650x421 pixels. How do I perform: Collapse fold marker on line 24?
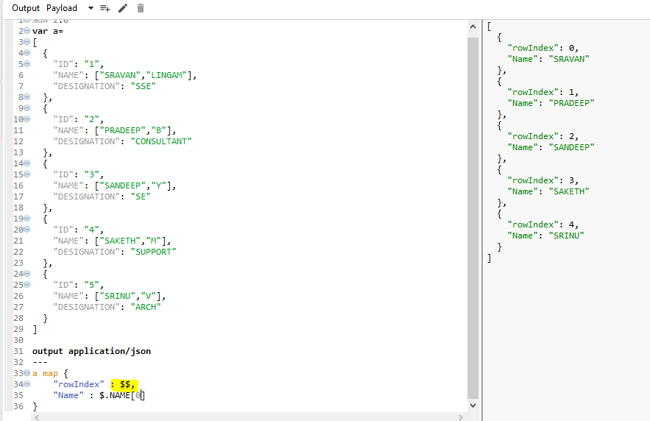[x=27, y=274]
